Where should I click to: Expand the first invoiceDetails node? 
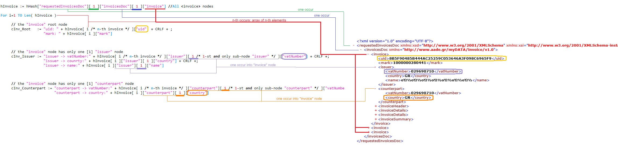pos(376,110)
